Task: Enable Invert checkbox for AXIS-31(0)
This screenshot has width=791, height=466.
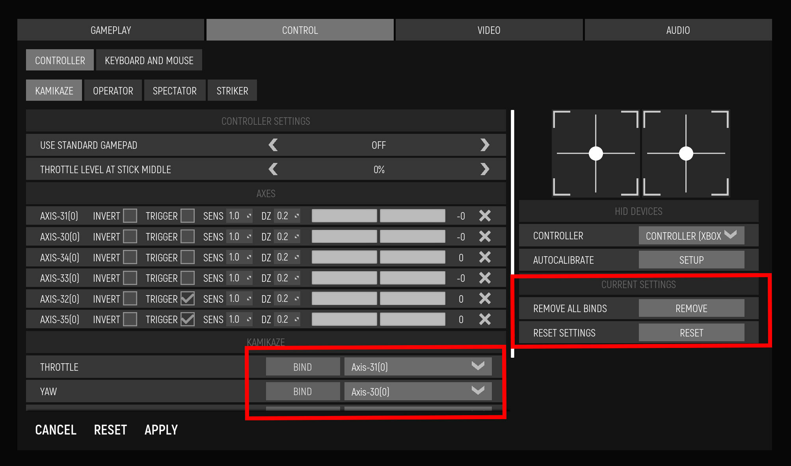Action: [x=130, y=216]
